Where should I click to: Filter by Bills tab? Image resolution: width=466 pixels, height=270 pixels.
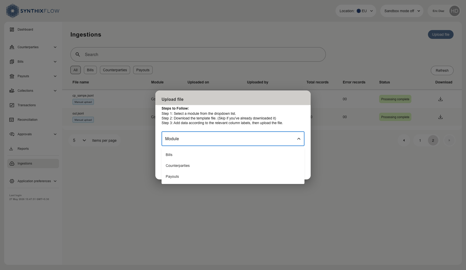pos(90,70)
